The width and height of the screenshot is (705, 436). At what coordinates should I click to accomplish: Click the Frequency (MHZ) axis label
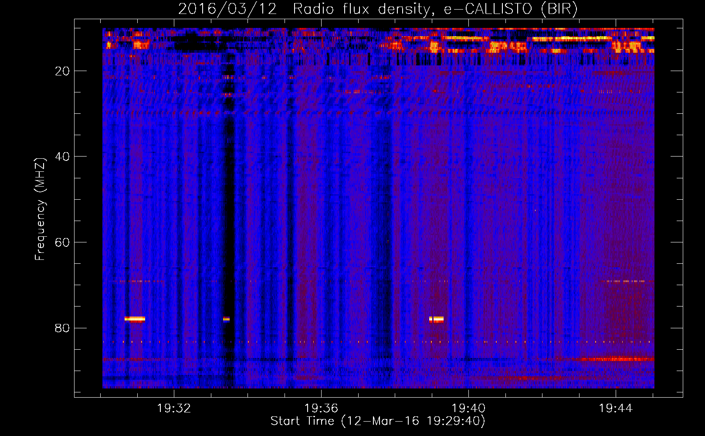pyautogui.click(x=40, y=209)
